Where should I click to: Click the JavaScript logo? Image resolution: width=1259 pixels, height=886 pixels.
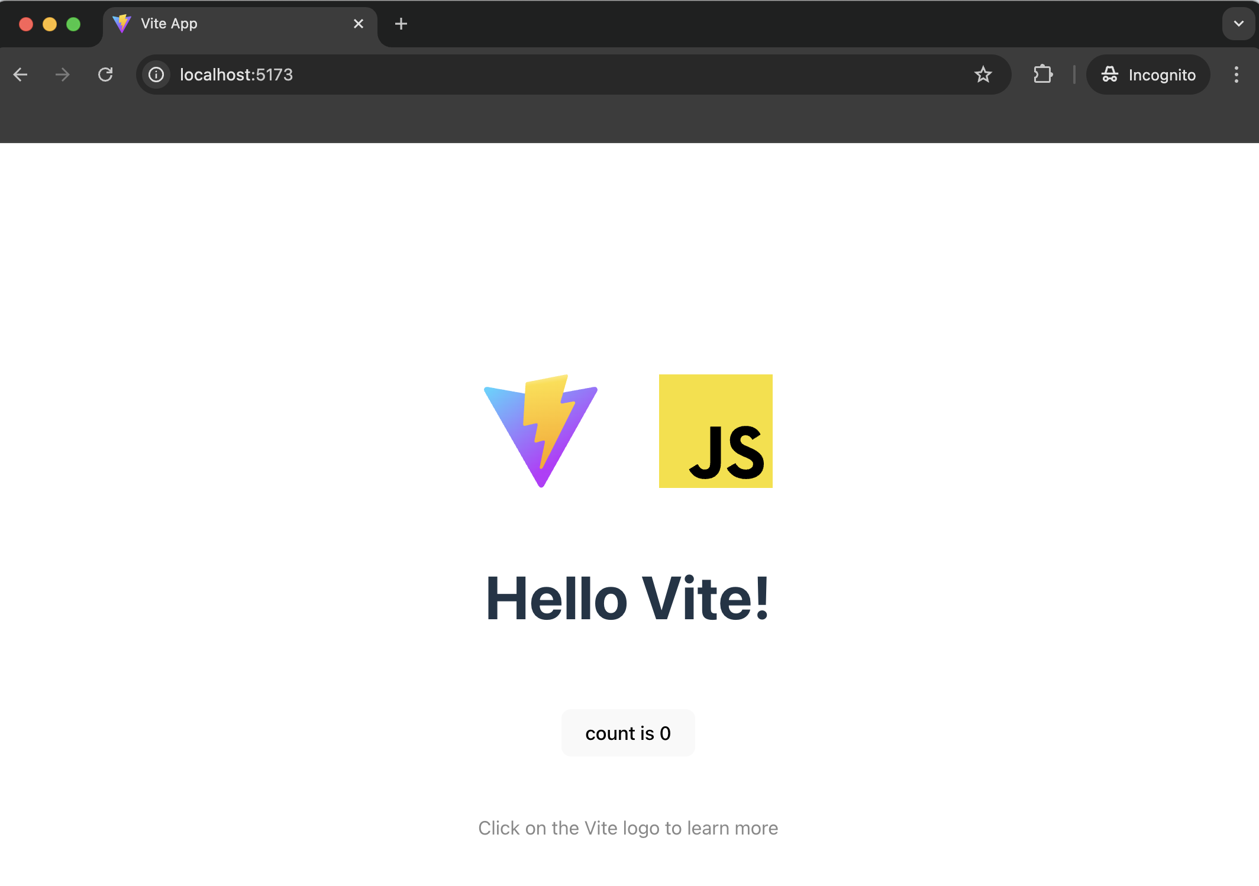click(x=715, y=431)
